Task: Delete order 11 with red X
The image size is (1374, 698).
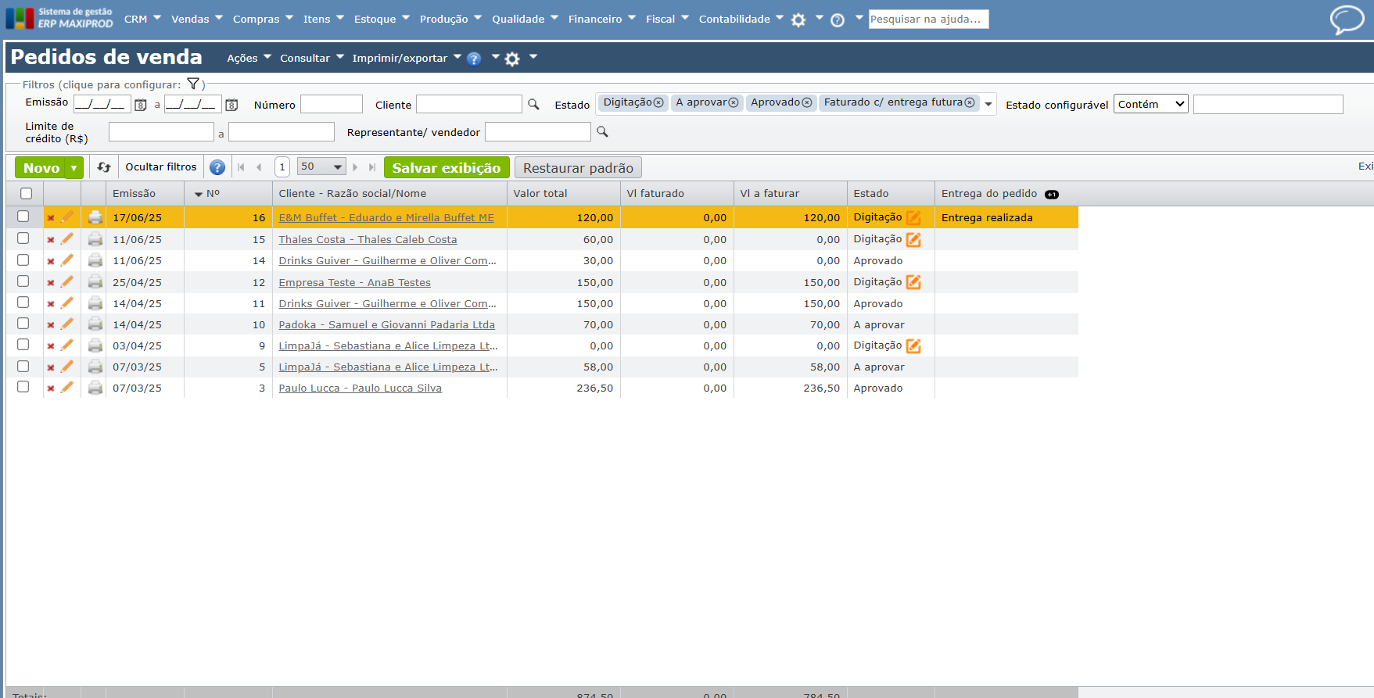Action: 51,304
